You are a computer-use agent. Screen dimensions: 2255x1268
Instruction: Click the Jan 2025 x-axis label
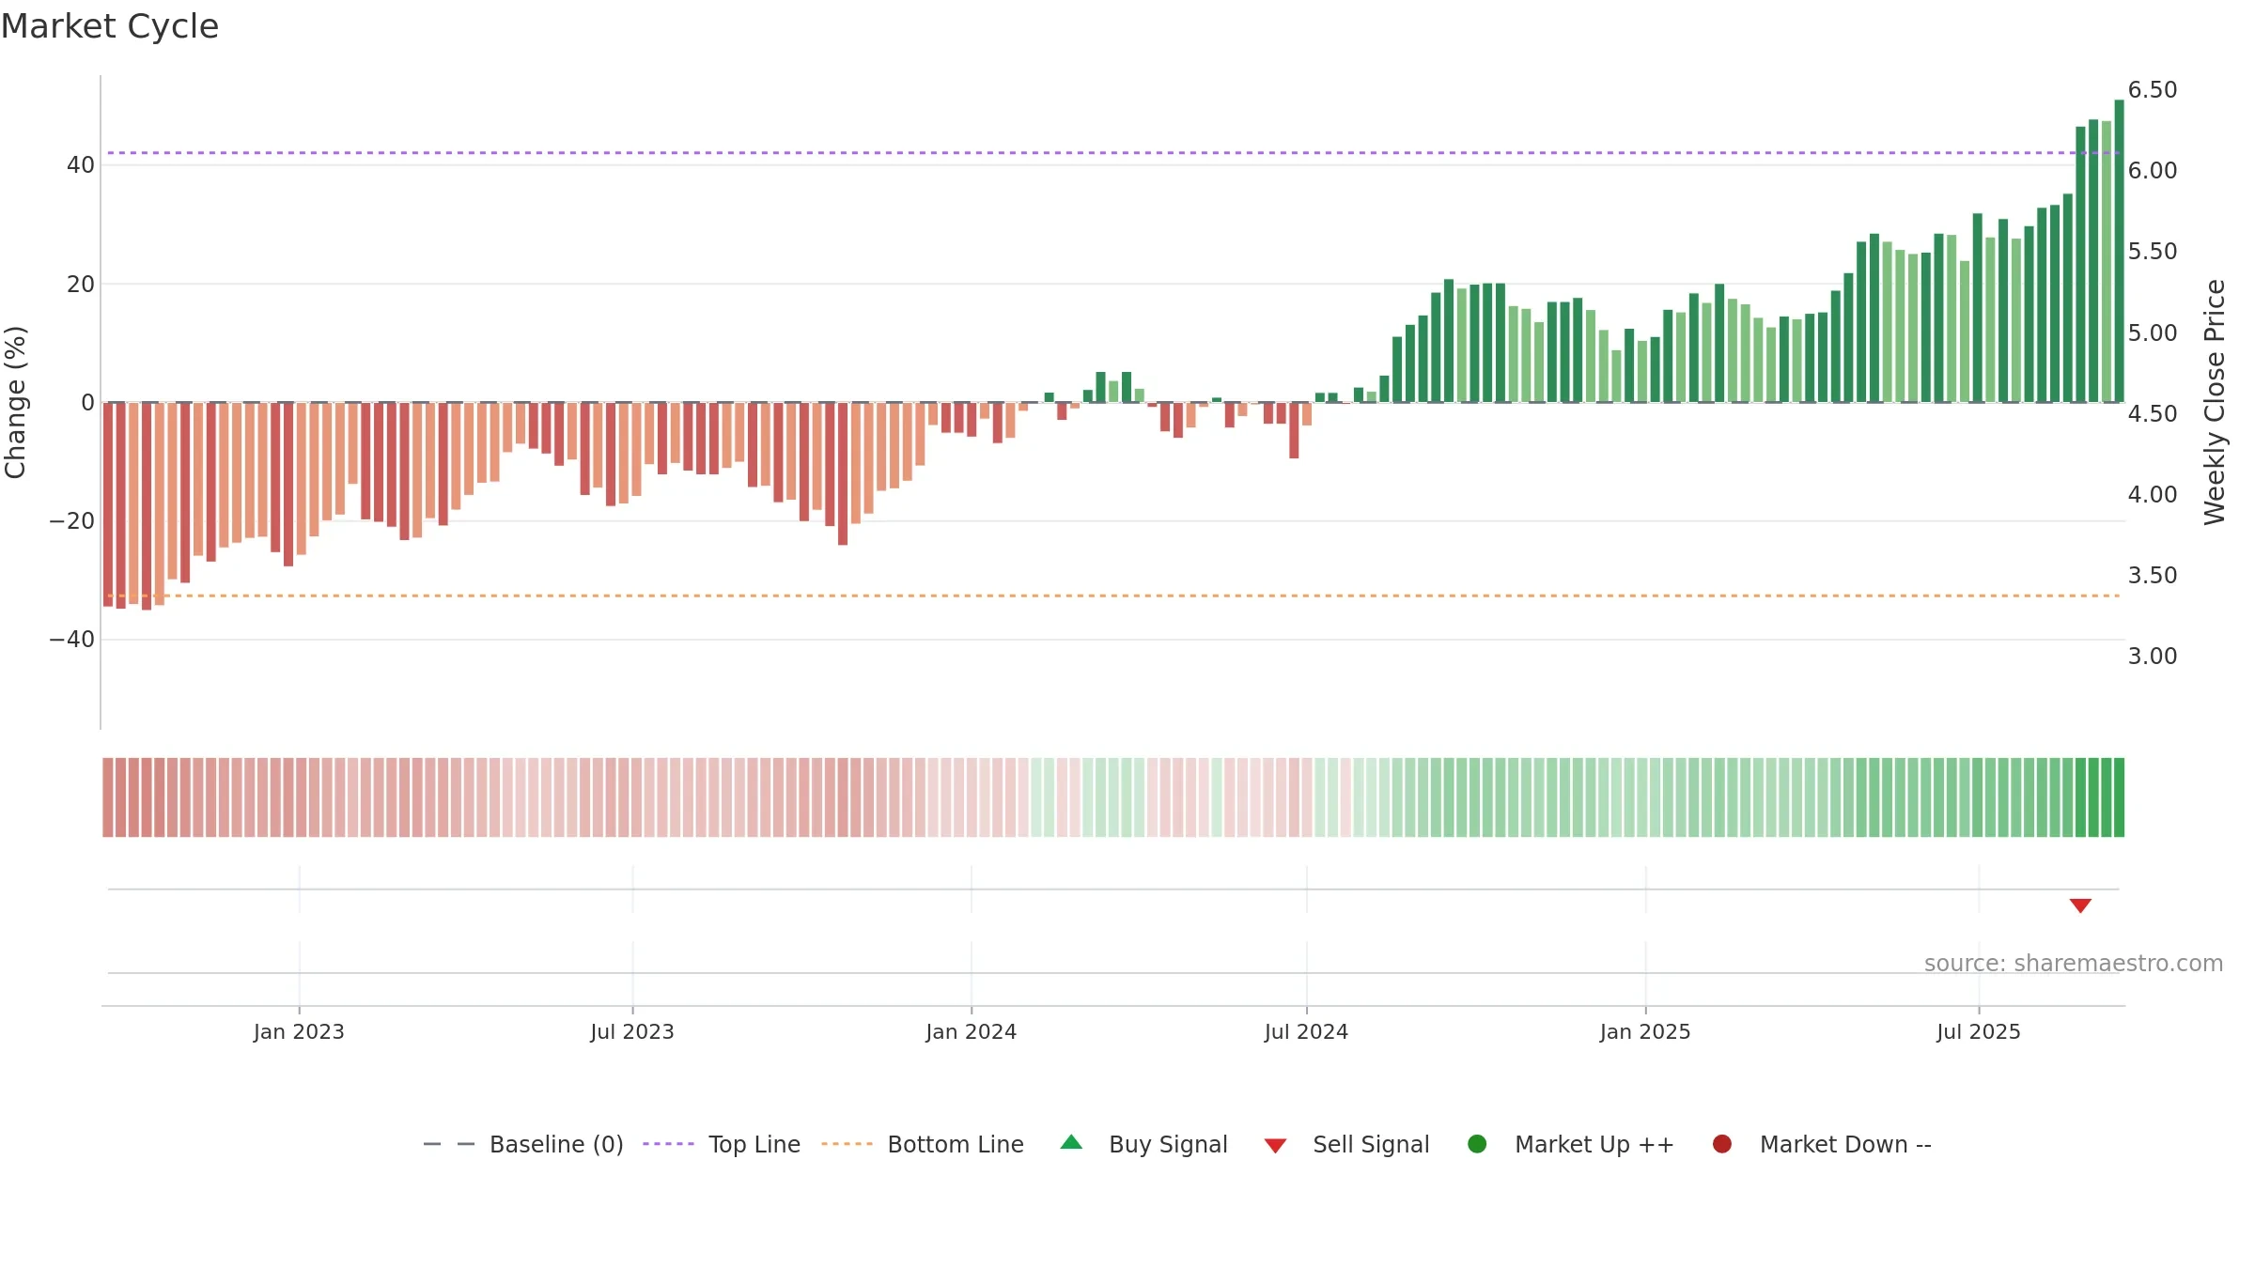(1645, 1031)
